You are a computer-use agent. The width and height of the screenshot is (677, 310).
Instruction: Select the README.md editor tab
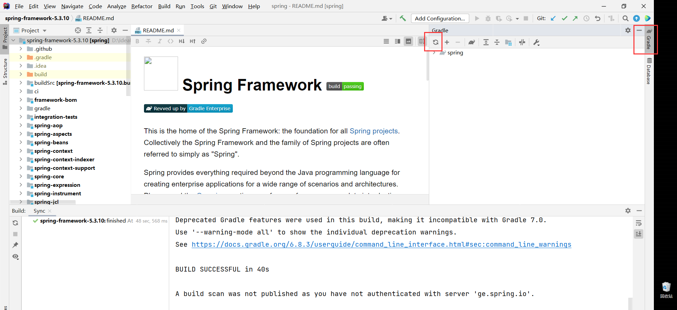(x=158, y=30)
